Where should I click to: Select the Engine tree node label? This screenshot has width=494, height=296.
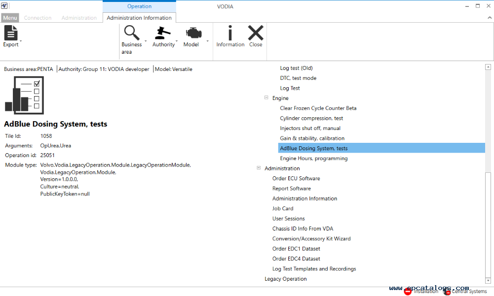280,98
